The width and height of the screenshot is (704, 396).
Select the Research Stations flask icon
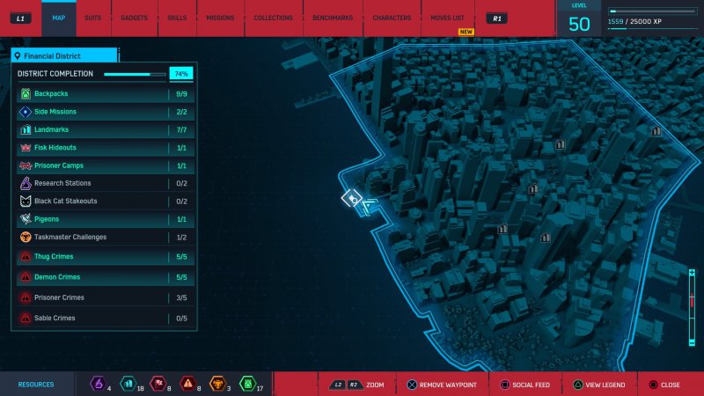tap(26, 183)
